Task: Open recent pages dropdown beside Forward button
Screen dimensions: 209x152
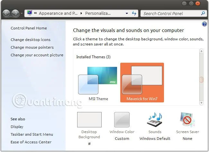Action: [22, 13]
